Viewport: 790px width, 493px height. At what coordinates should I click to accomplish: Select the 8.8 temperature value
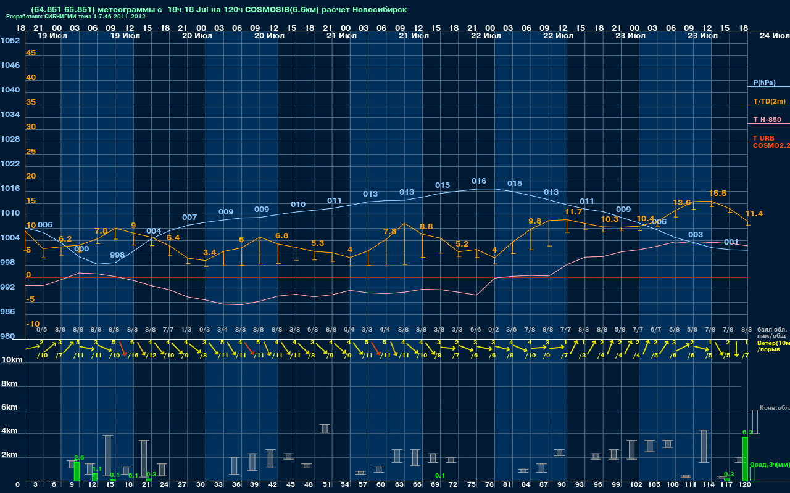(x=426, y=227)
